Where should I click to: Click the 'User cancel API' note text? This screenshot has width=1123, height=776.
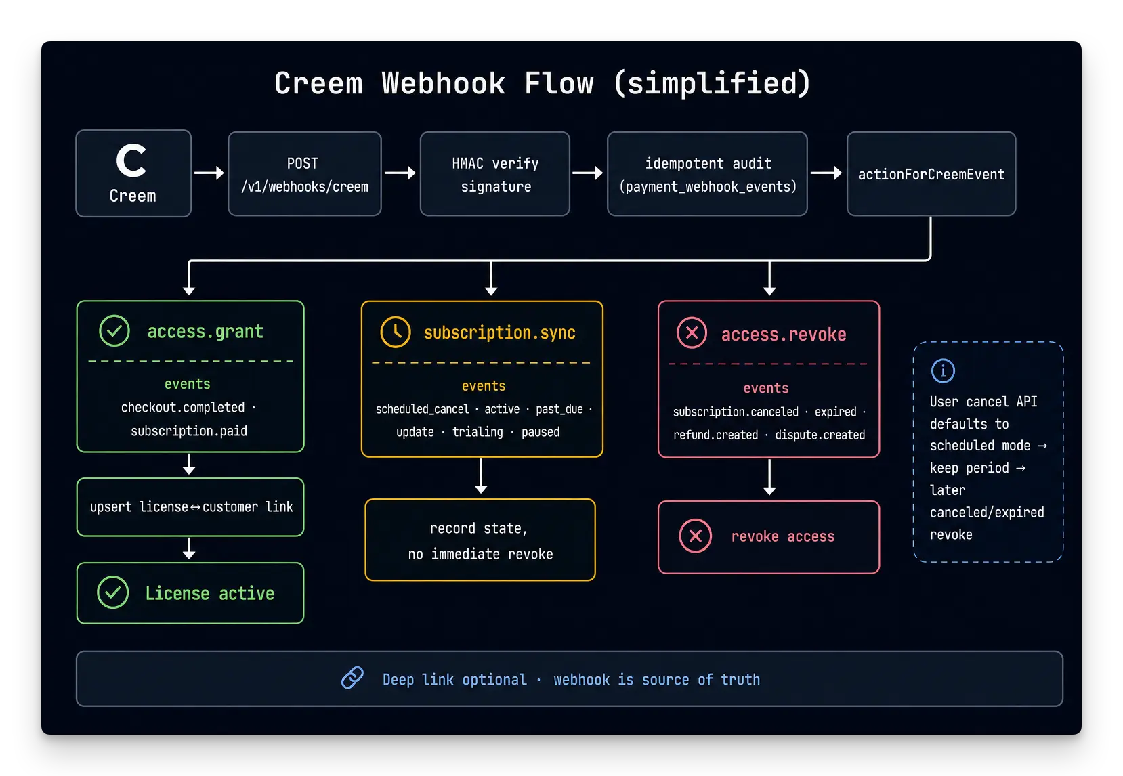tap(983, 402)
